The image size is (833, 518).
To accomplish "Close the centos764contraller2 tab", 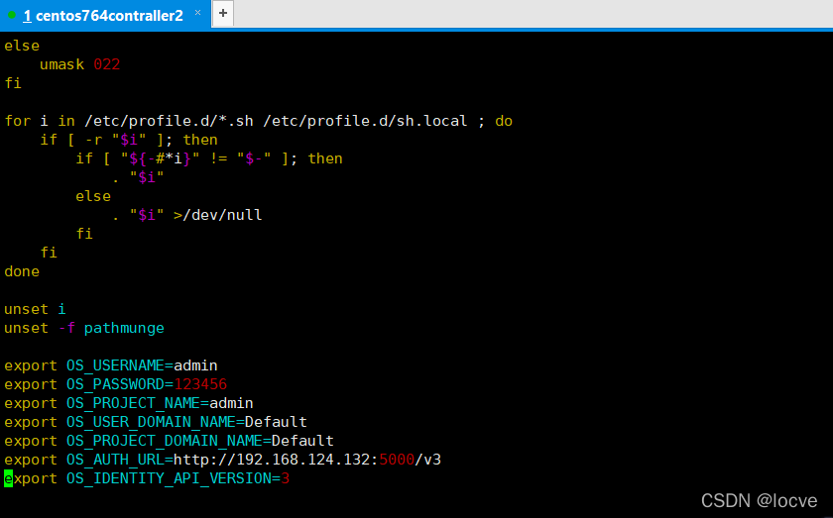I will 197,13.
